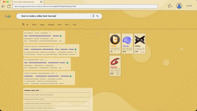Screen dimensions: 197x111
Task: Open the three-dots browser menu
Action: point(189,6)
